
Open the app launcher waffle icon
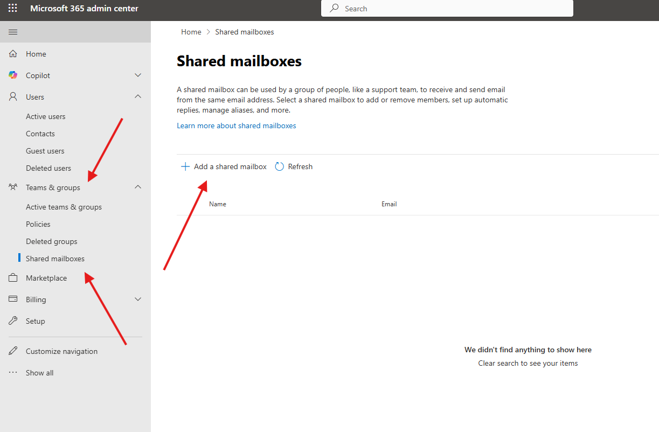12,9
